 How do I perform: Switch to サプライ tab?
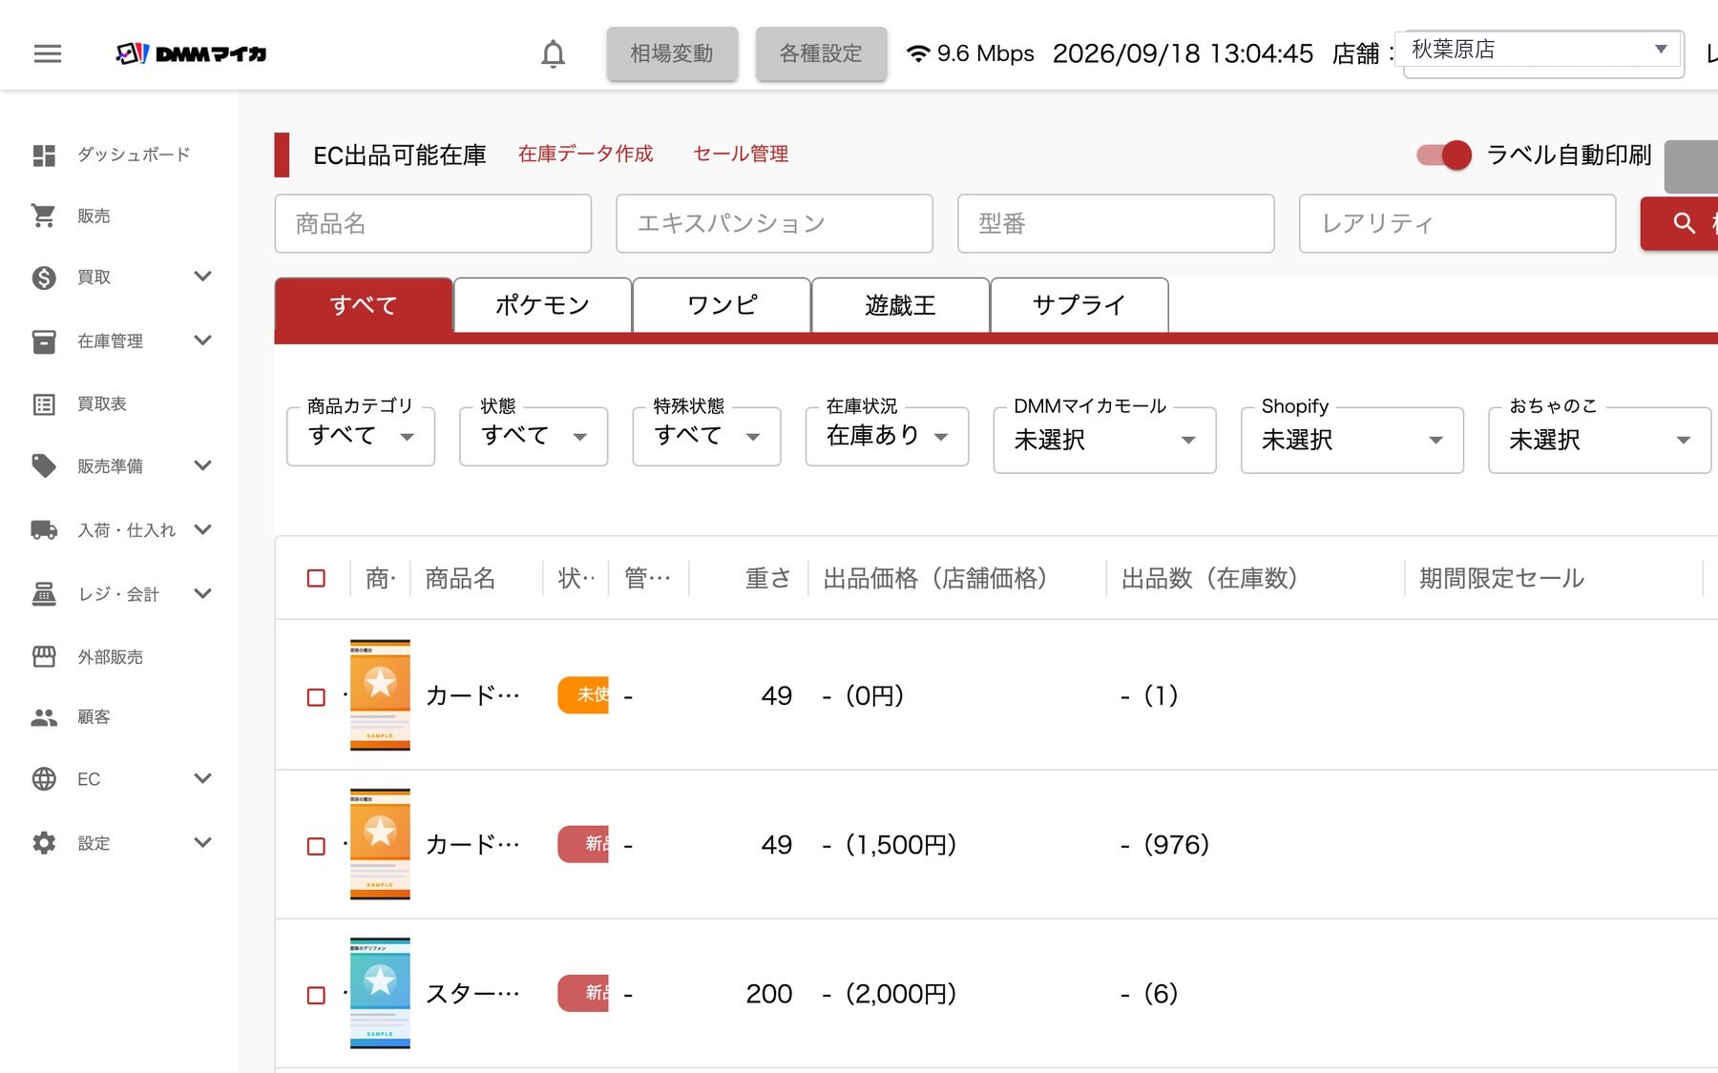[1079, 305]
